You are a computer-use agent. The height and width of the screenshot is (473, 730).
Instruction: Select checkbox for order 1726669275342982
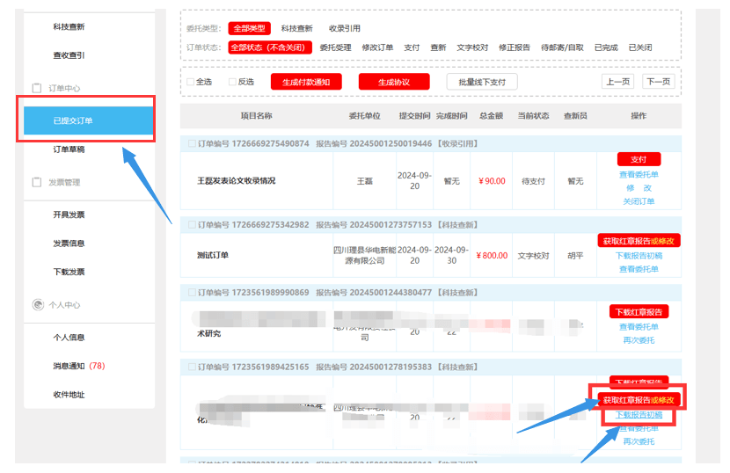[x=190, y=225]
